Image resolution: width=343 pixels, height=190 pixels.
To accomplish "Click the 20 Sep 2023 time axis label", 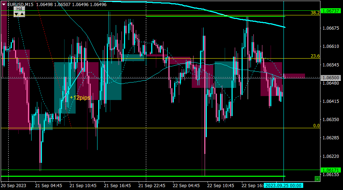I will (14, 186).
